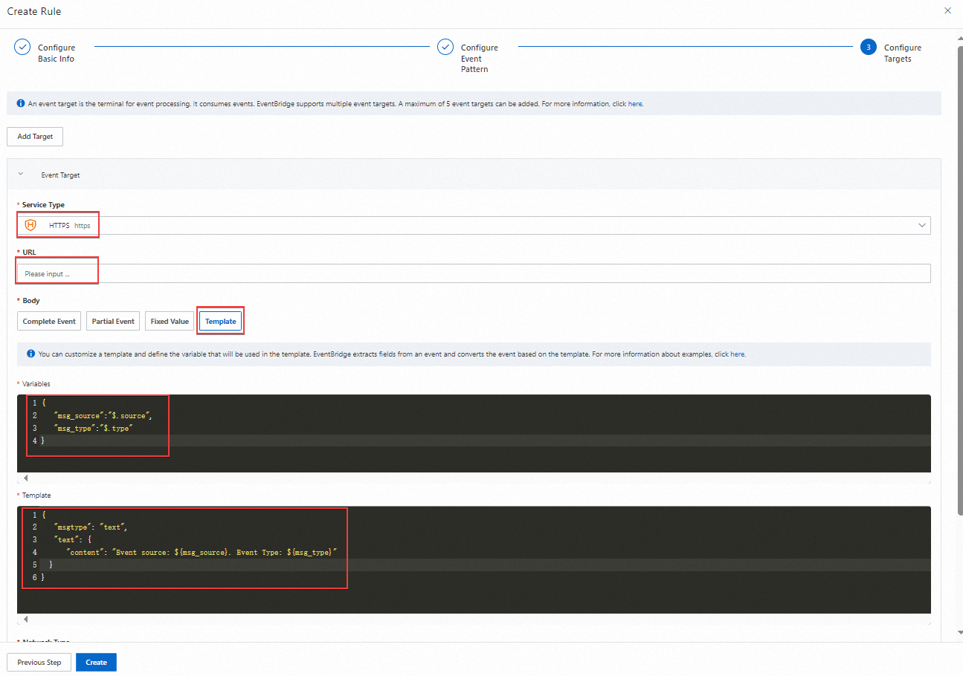963x676 pixels.
Task: Open the 'here' link for template examples
Action: coord(738,354)
